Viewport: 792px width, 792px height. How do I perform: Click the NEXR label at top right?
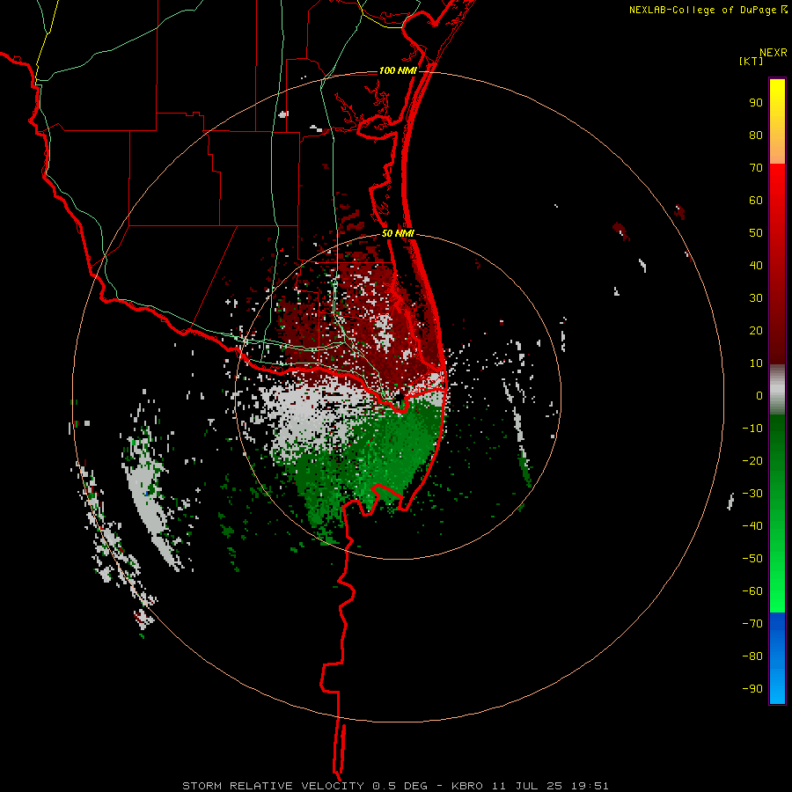pos(774,53)
